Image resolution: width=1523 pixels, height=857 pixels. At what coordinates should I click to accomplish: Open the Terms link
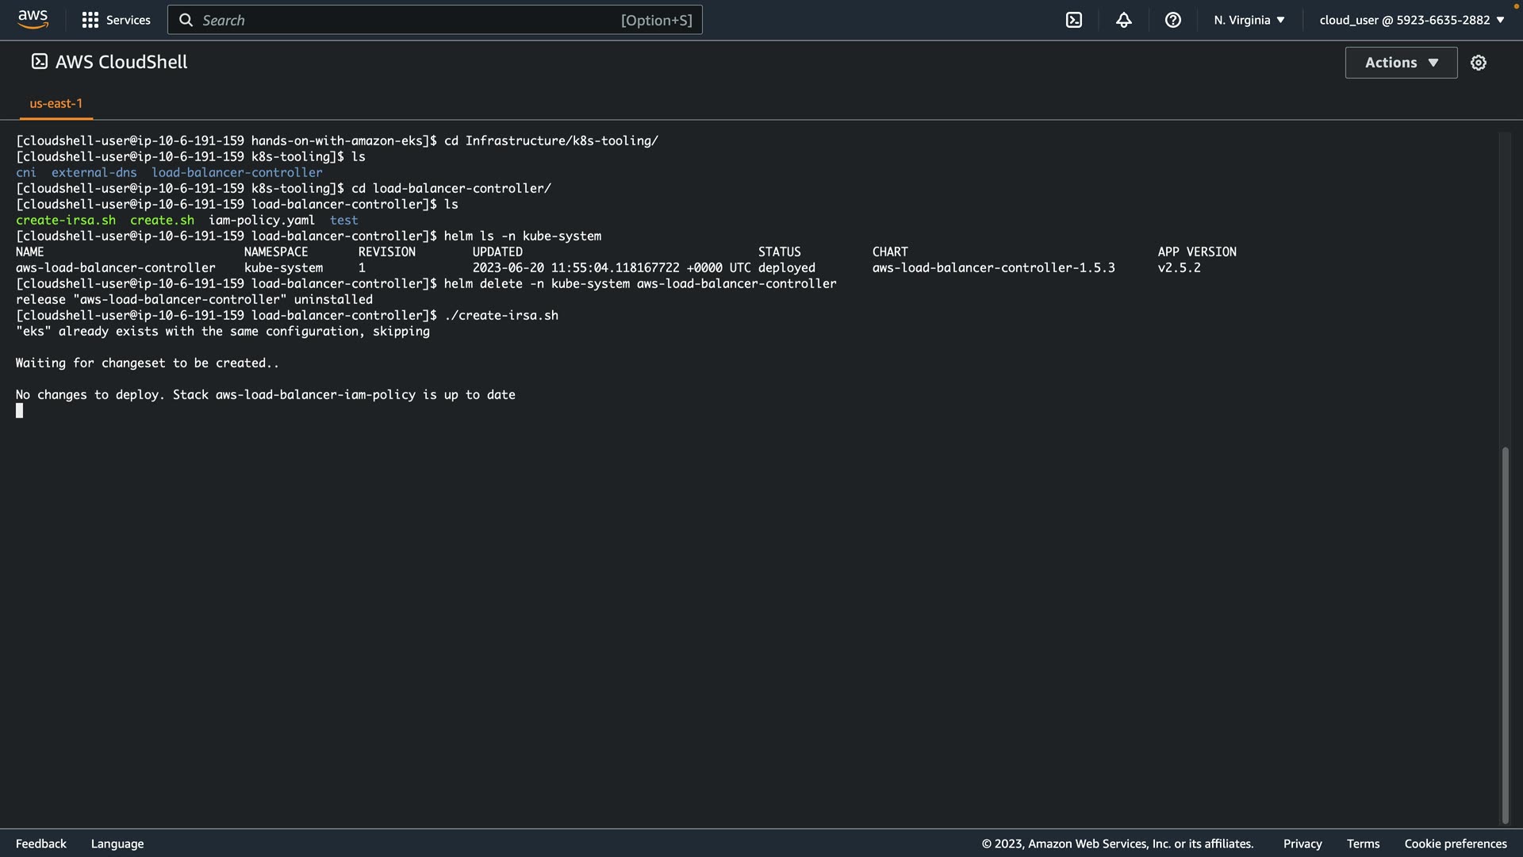pos(1363,844)
